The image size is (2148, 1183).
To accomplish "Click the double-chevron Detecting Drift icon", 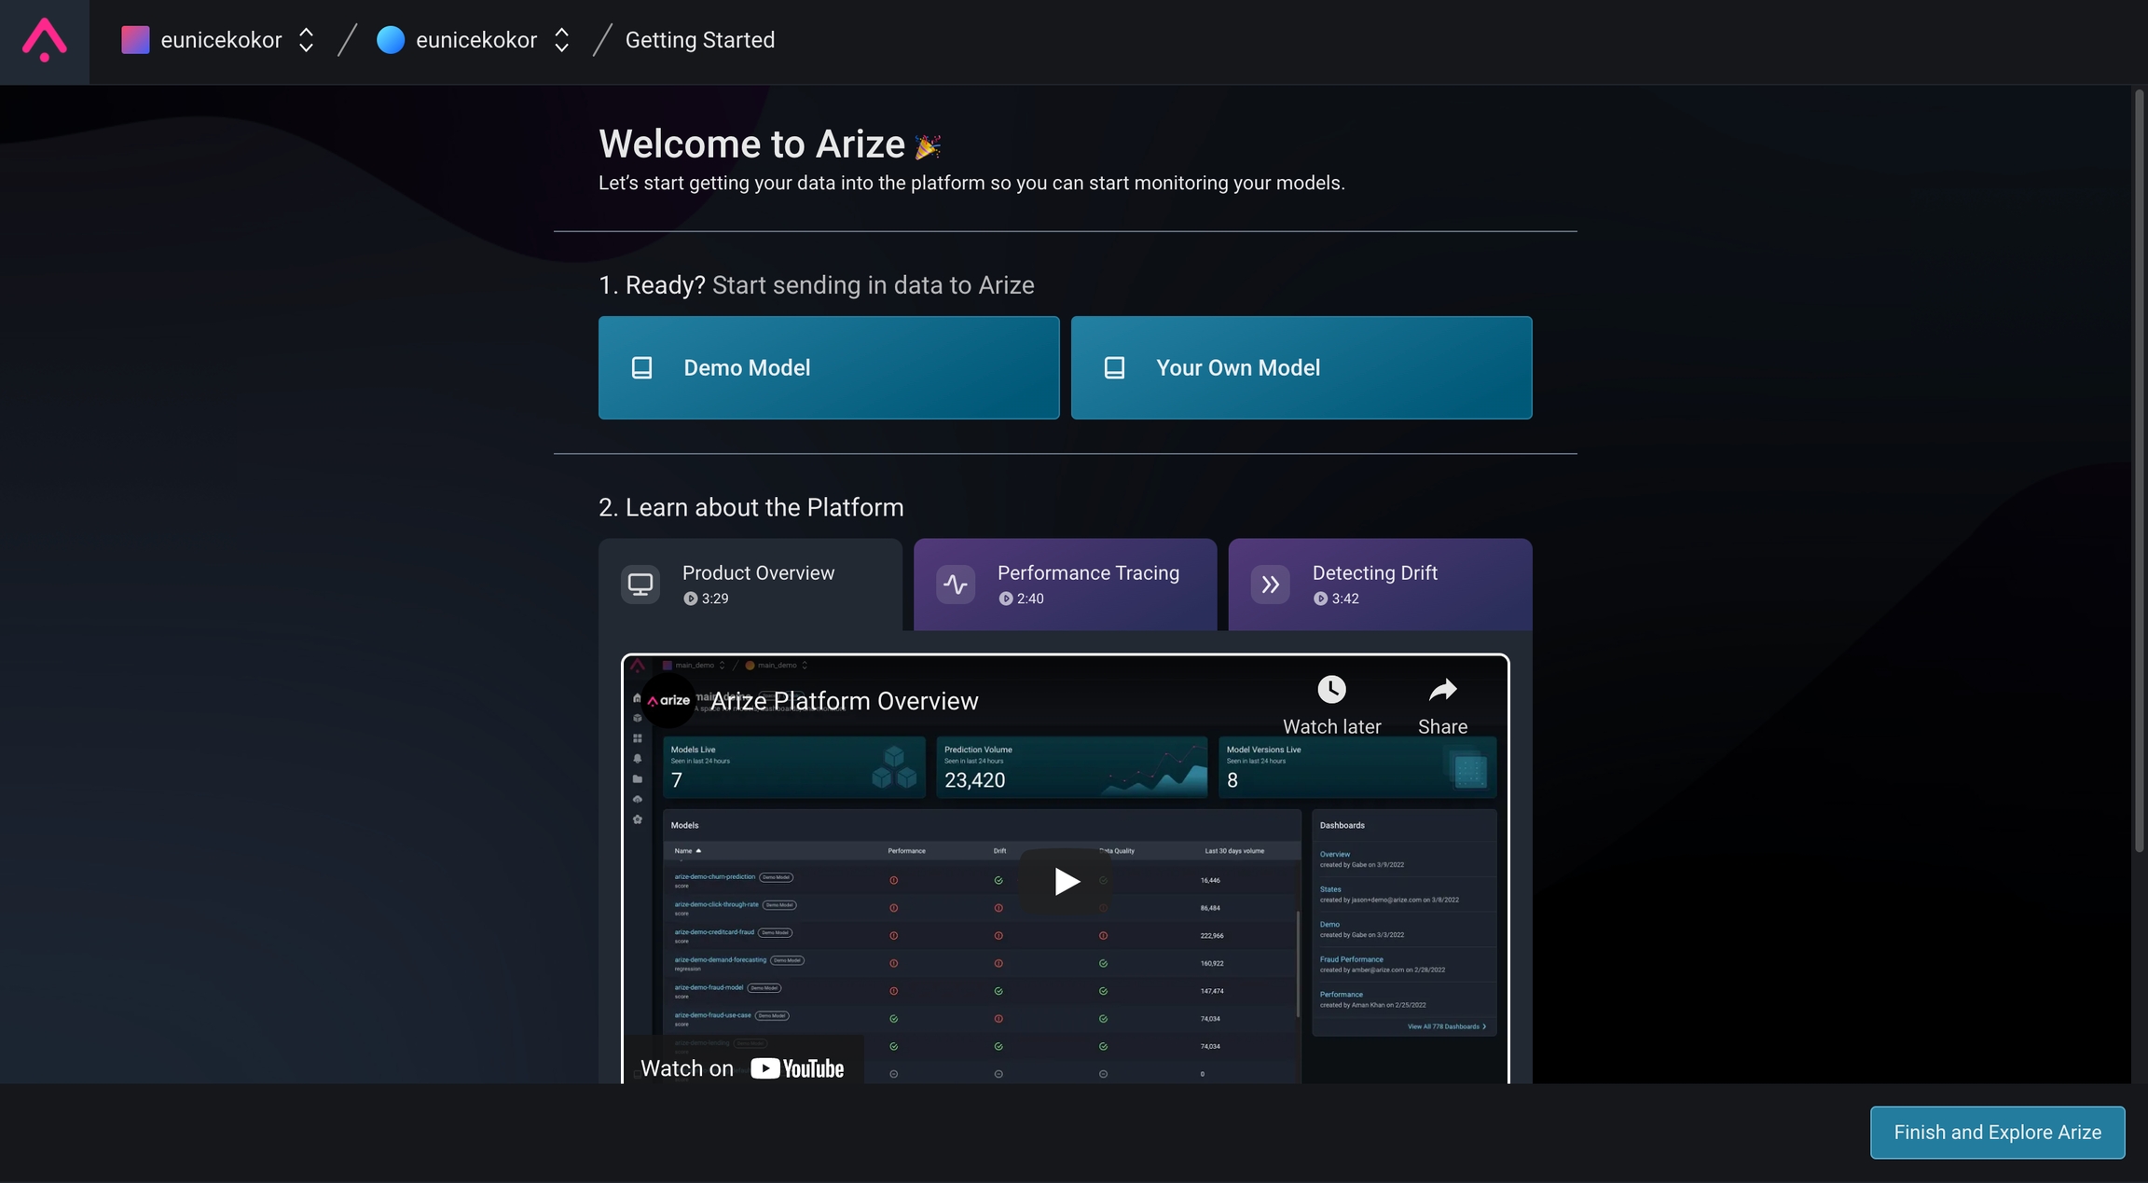I will coord(1270,585).
